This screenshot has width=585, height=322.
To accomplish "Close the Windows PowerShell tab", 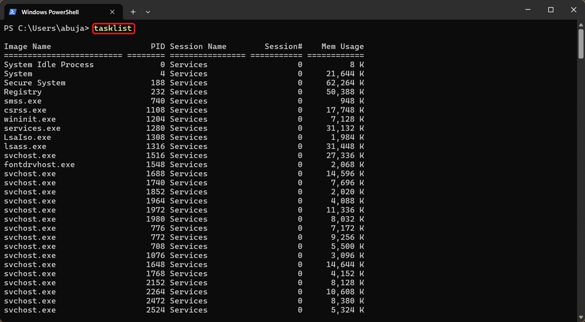I will pos(112,12).
